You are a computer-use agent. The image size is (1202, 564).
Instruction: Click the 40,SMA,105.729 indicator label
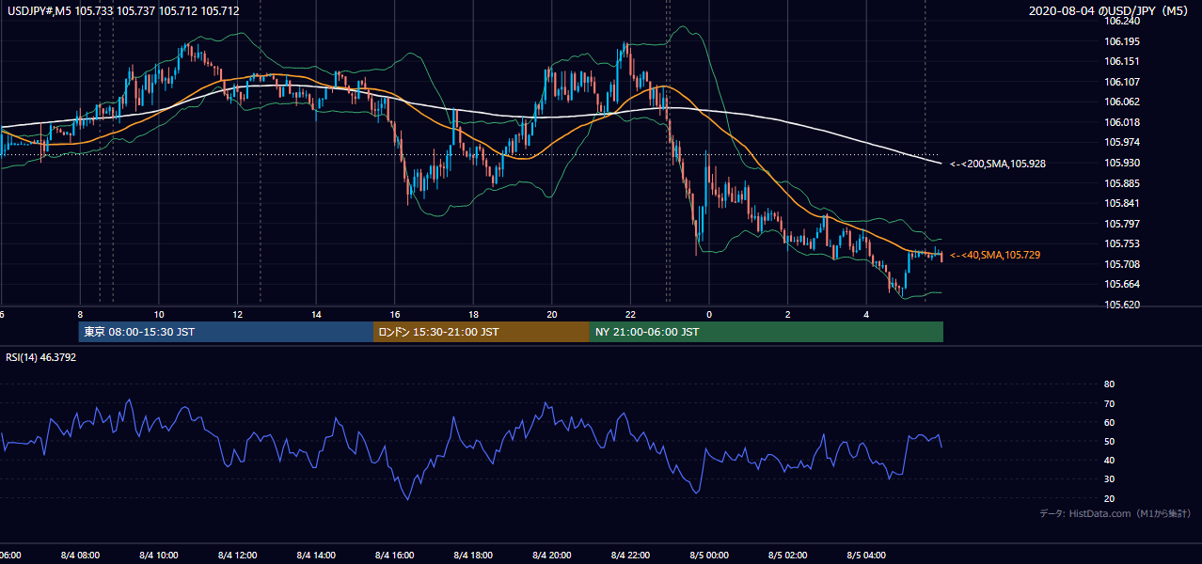point(995,255)
